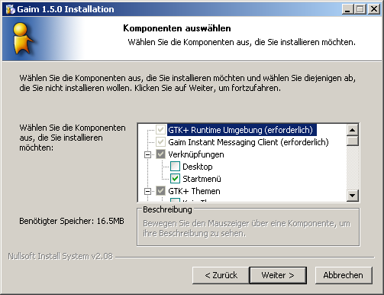Toggle the GTK+ Themen group checkbox
Image resolution: width=384 pixels, height=295 pixels.
coord(160,191)
